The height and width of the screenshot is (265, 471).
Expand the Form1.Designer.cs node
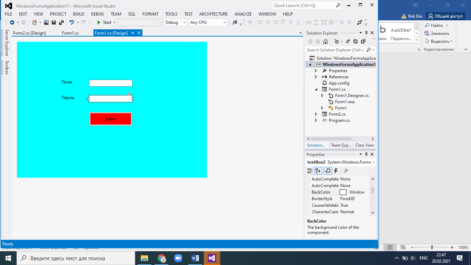[x=322, y=96]
